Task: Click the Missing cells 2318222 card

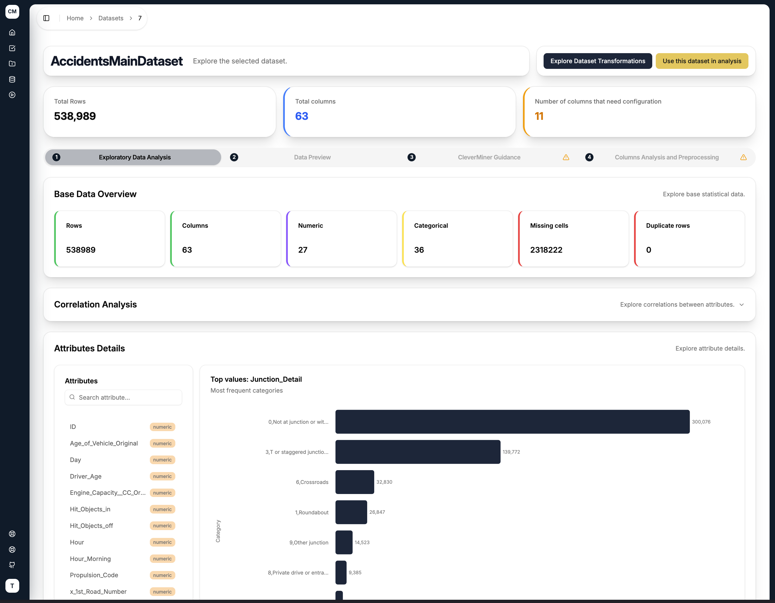Action: [573, 239]
